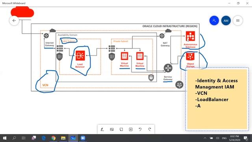Open the invite people button
Viewport: 252px width, 142px height.
[214, 21]
